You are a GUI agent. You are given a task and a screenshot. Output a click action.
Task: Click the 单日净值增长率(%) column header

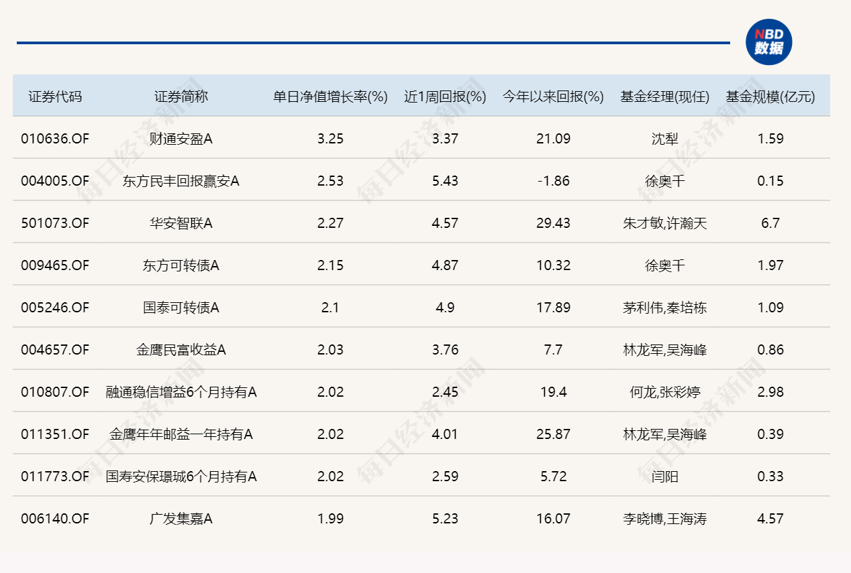[x=330, y=97]
